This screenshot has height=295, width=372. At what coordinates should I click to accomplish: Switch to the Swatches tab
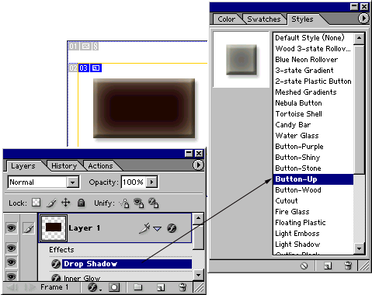tap(264, 19)
